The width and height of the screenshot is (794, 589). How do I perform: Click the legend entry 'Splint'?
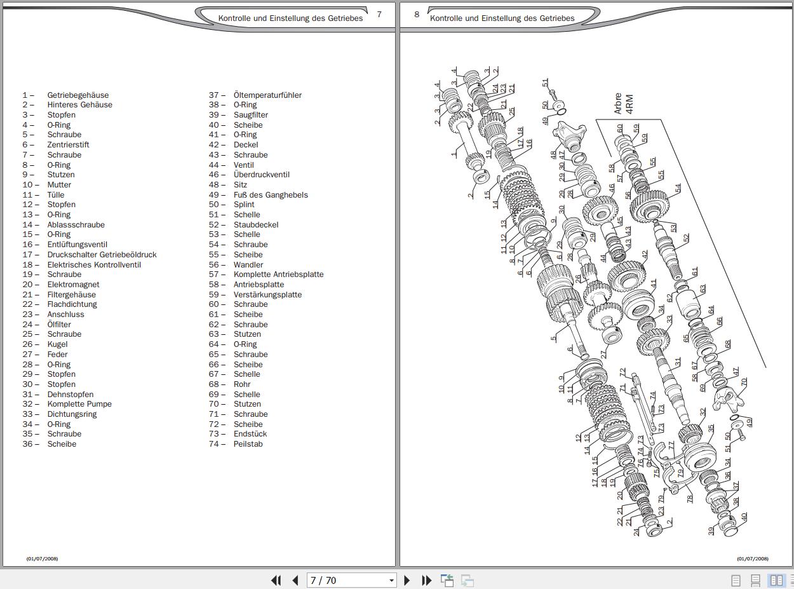tap(244, 205)
